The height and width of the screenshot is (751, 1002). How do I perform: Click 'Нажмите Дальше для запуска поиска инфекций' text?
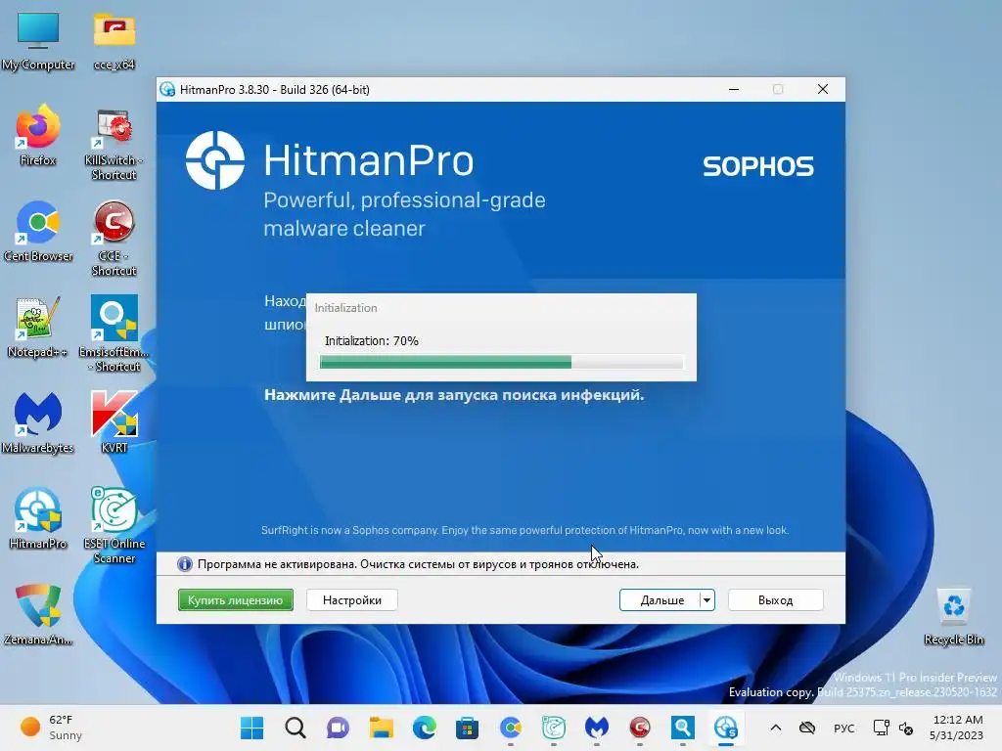(x=454, y=395)
